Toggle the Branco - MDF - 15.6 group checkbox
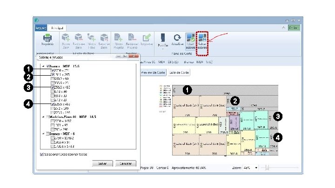The height and width of the screenshot is (188, 335). point(47,66)
